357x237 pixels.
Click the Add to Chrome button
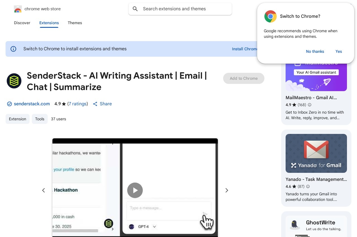coord(244,78)
